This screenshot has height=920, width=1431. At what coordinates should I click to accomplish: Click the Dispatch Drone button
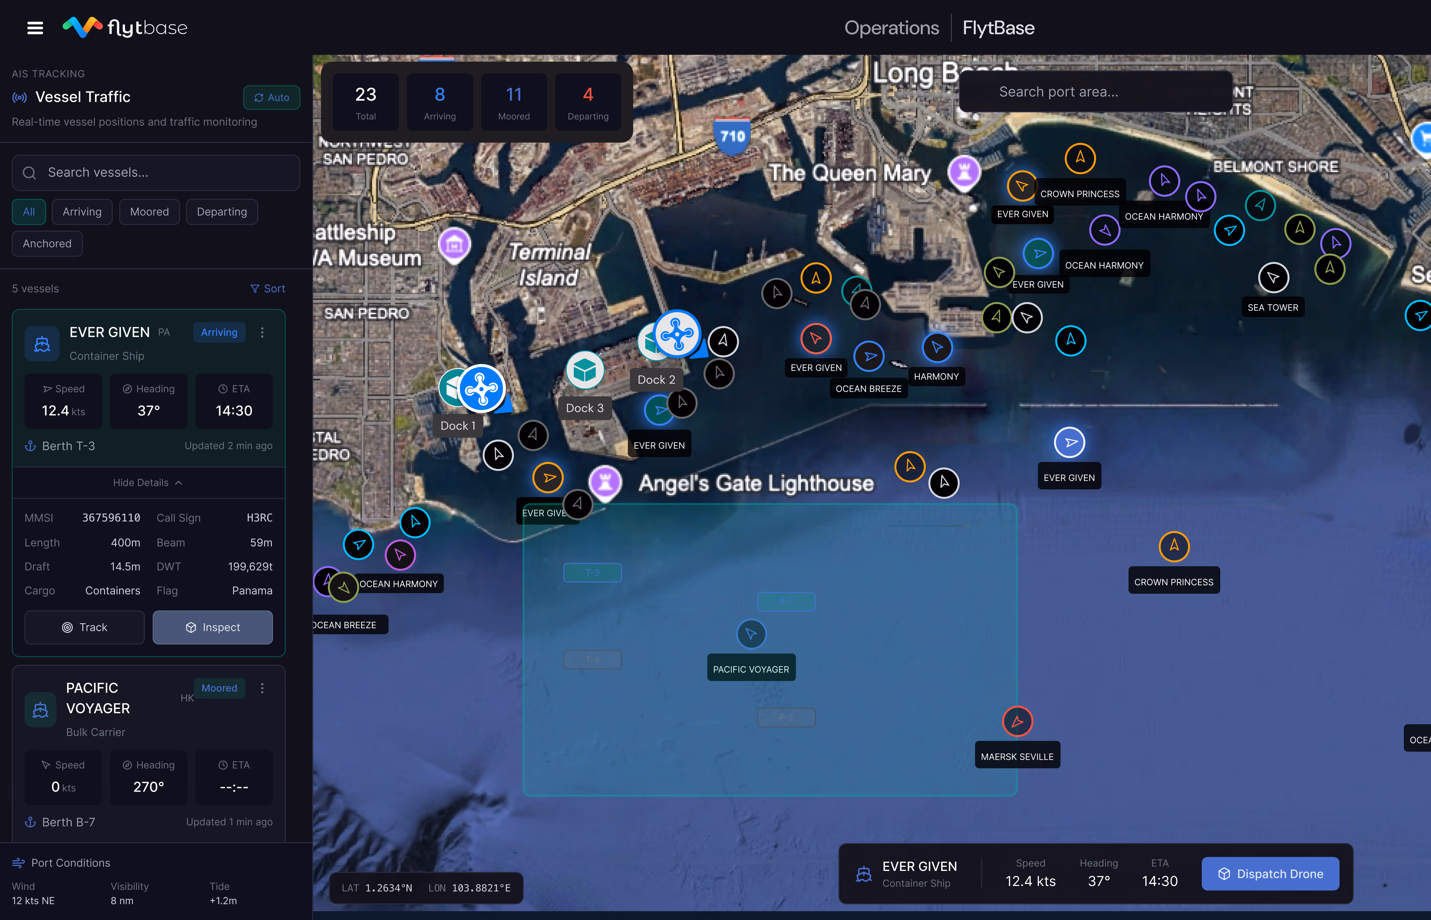click(x=1270, y=874)
